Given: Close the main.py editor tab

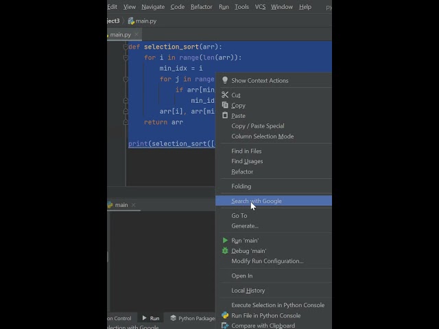Looking at the screenshot, I should point(137,34).
